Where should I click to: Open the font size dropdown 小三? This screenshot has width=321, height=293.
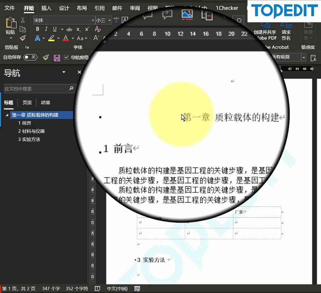pyautogui.click(x=110, y=20)
